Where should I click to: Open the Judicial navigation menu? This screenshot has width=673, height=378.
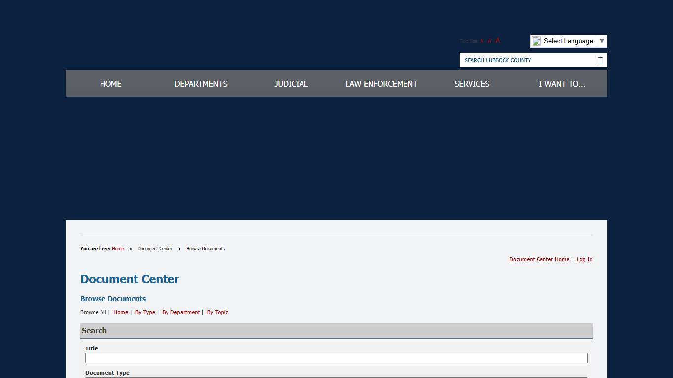coord(291,84)
